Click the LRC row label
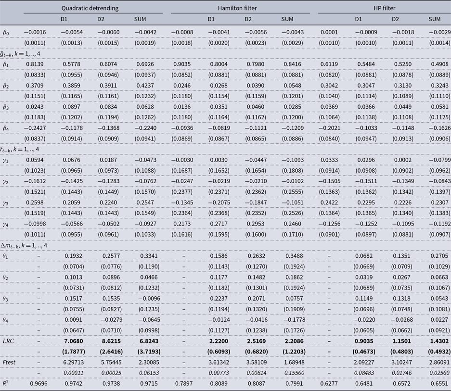The height and width of the screenshot is (391, 451). (9, 340)
